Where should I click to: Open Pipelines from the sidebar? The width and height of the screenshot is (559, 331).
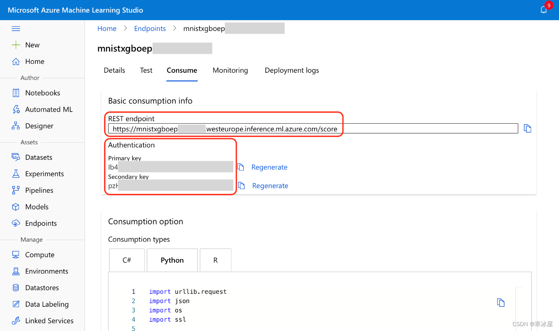(x=39, y=190)
